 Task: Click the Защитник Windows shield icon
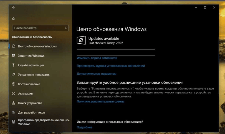coord(13,56)
